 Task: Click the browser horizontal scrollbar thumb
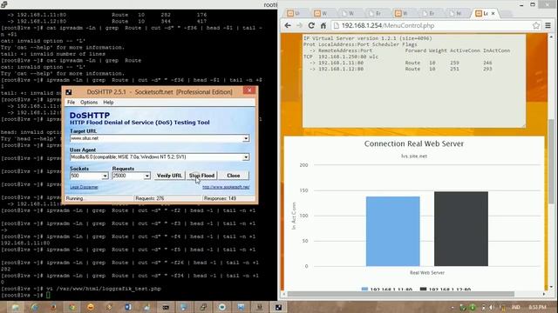401,294
